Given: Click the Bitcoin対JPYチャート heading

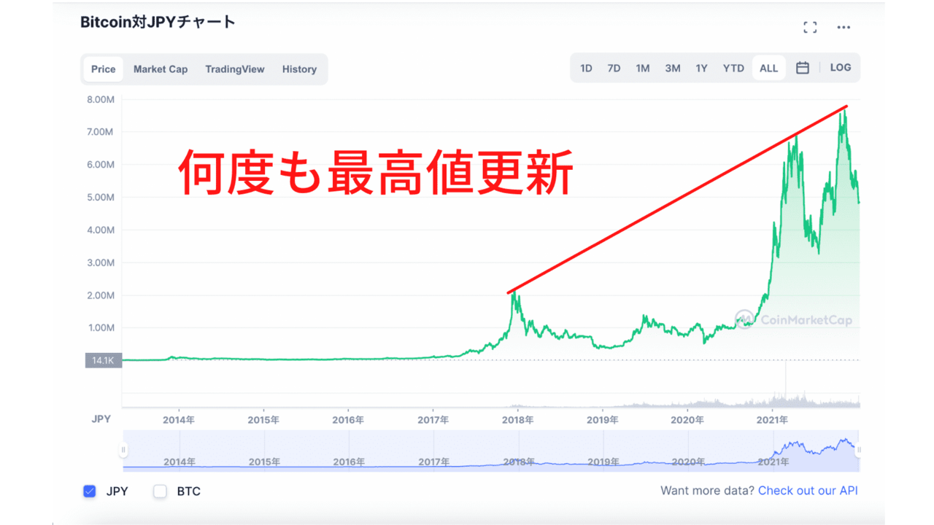Looking at the screenshot, I should point(158,22).
